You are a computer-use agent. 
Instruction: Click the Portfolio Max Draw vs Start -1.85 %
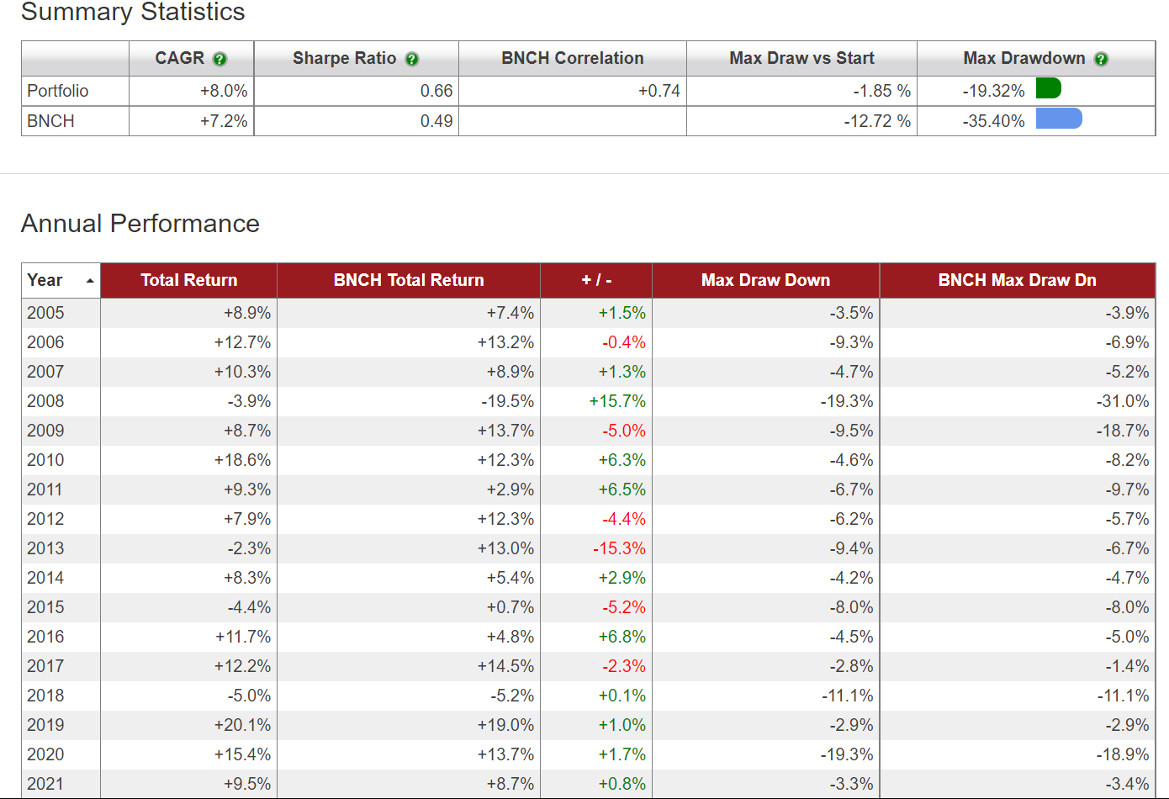point(882,91)
